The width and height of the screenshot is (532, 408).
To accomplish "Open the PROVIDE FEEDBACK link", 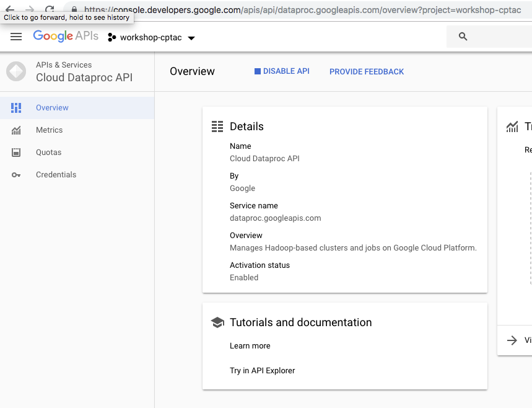I will pyautogui.click(x=366, y=71).
